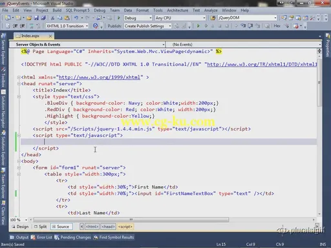Viewport: 331px width, 248px height.
Task: Click Continue green arrow in debug toolbar
Action: click(x=198, y=26)
